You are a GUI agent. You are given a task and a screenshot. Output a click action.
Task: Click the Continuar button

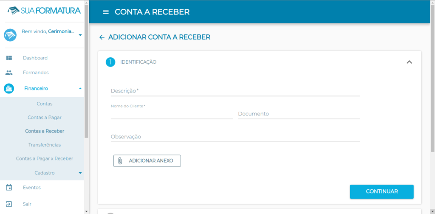[382, 191]
